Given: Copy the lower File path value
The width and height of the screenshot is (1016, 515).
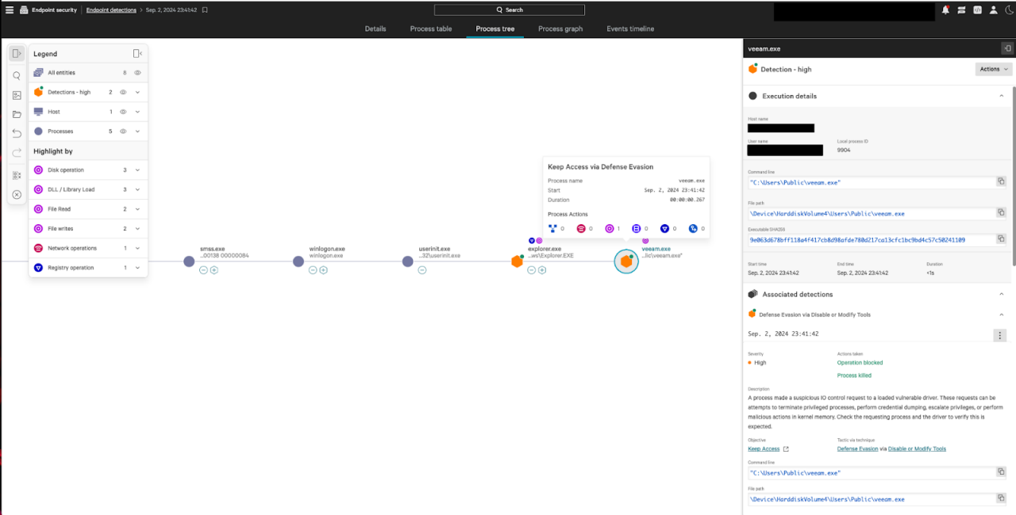Looking at the screenshot, I should pyautogui.click(x=1001, y=499).
